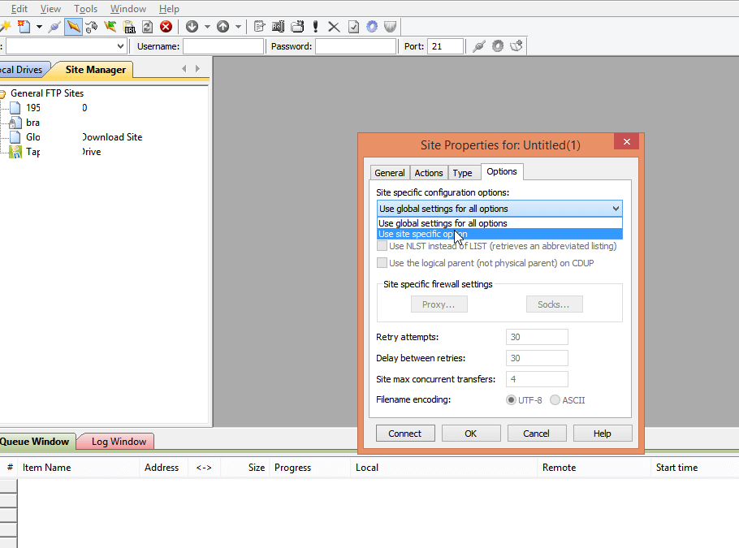Select the ASCII filename encoding radio
The image size is (739, 548).
555,400
